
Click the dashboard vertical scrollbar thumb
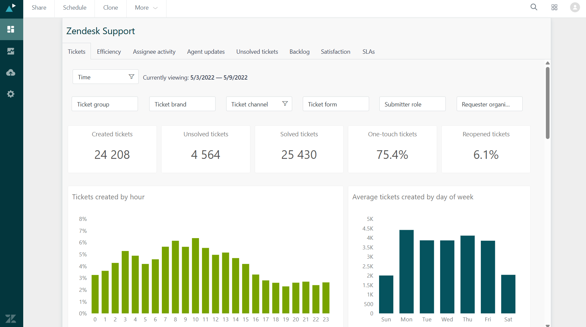548,103
